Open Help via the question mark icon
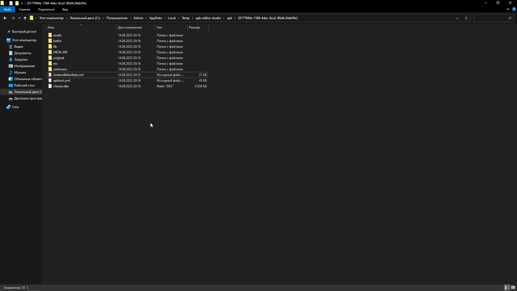 pyautogui.click(x=514, y=9)
